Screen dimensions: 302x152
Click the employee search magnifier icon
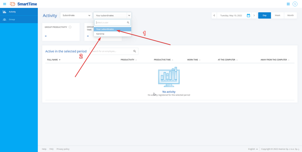[x=135, y=51]
